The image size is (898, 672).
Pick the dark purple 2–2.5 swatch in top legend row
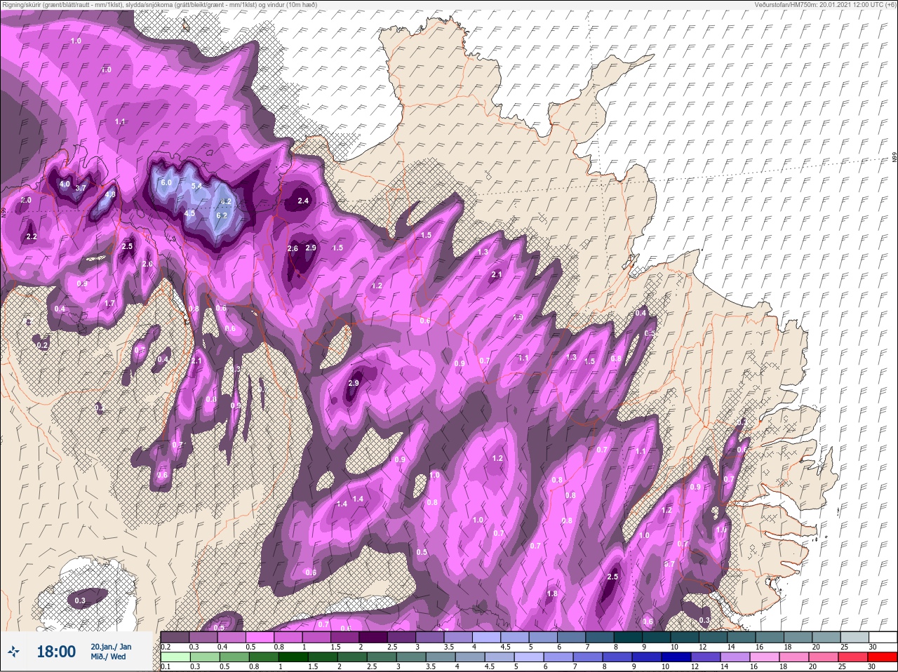point(374,637)
